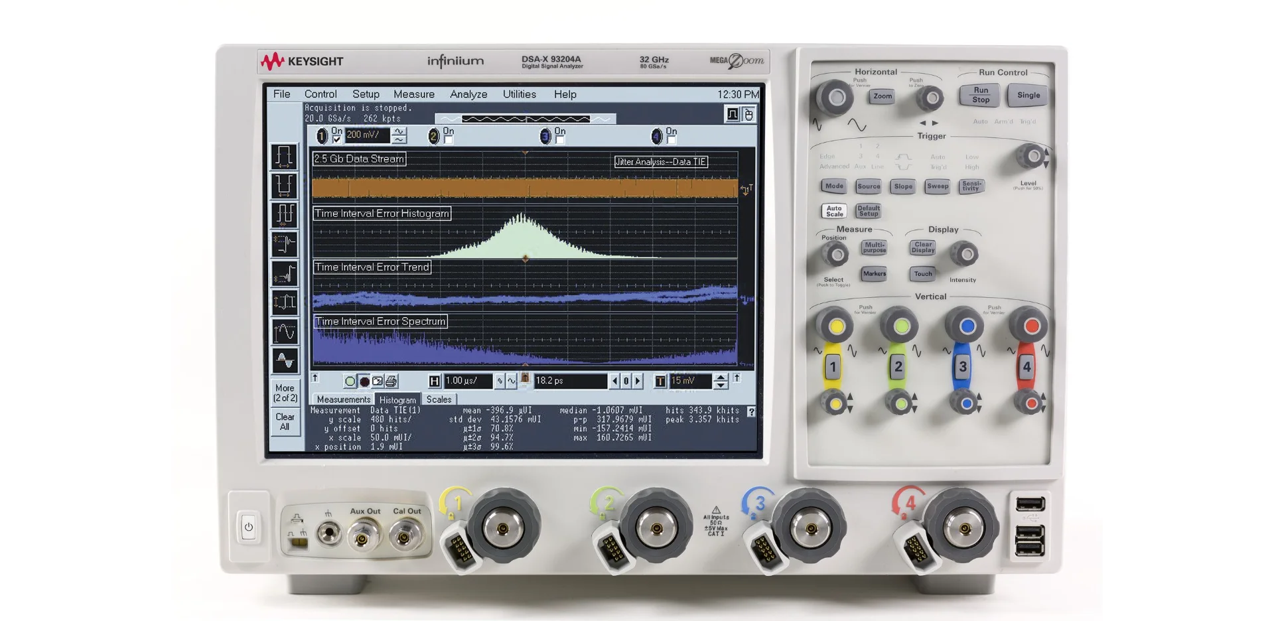Click the Auto Scale front-panel button
The image size is (1274, 621).
click(834, 211)
